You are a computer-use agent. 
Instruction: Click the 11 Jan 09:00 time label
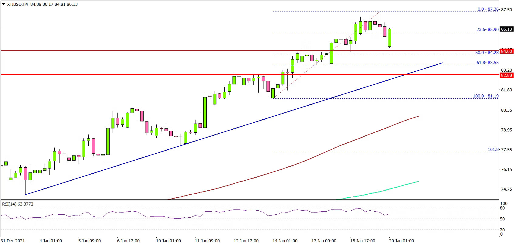pos(208,241)
